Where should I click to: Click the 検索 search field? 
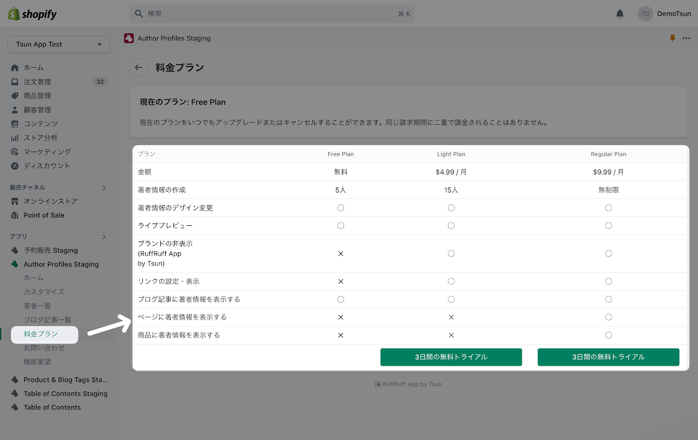[272, 14]
